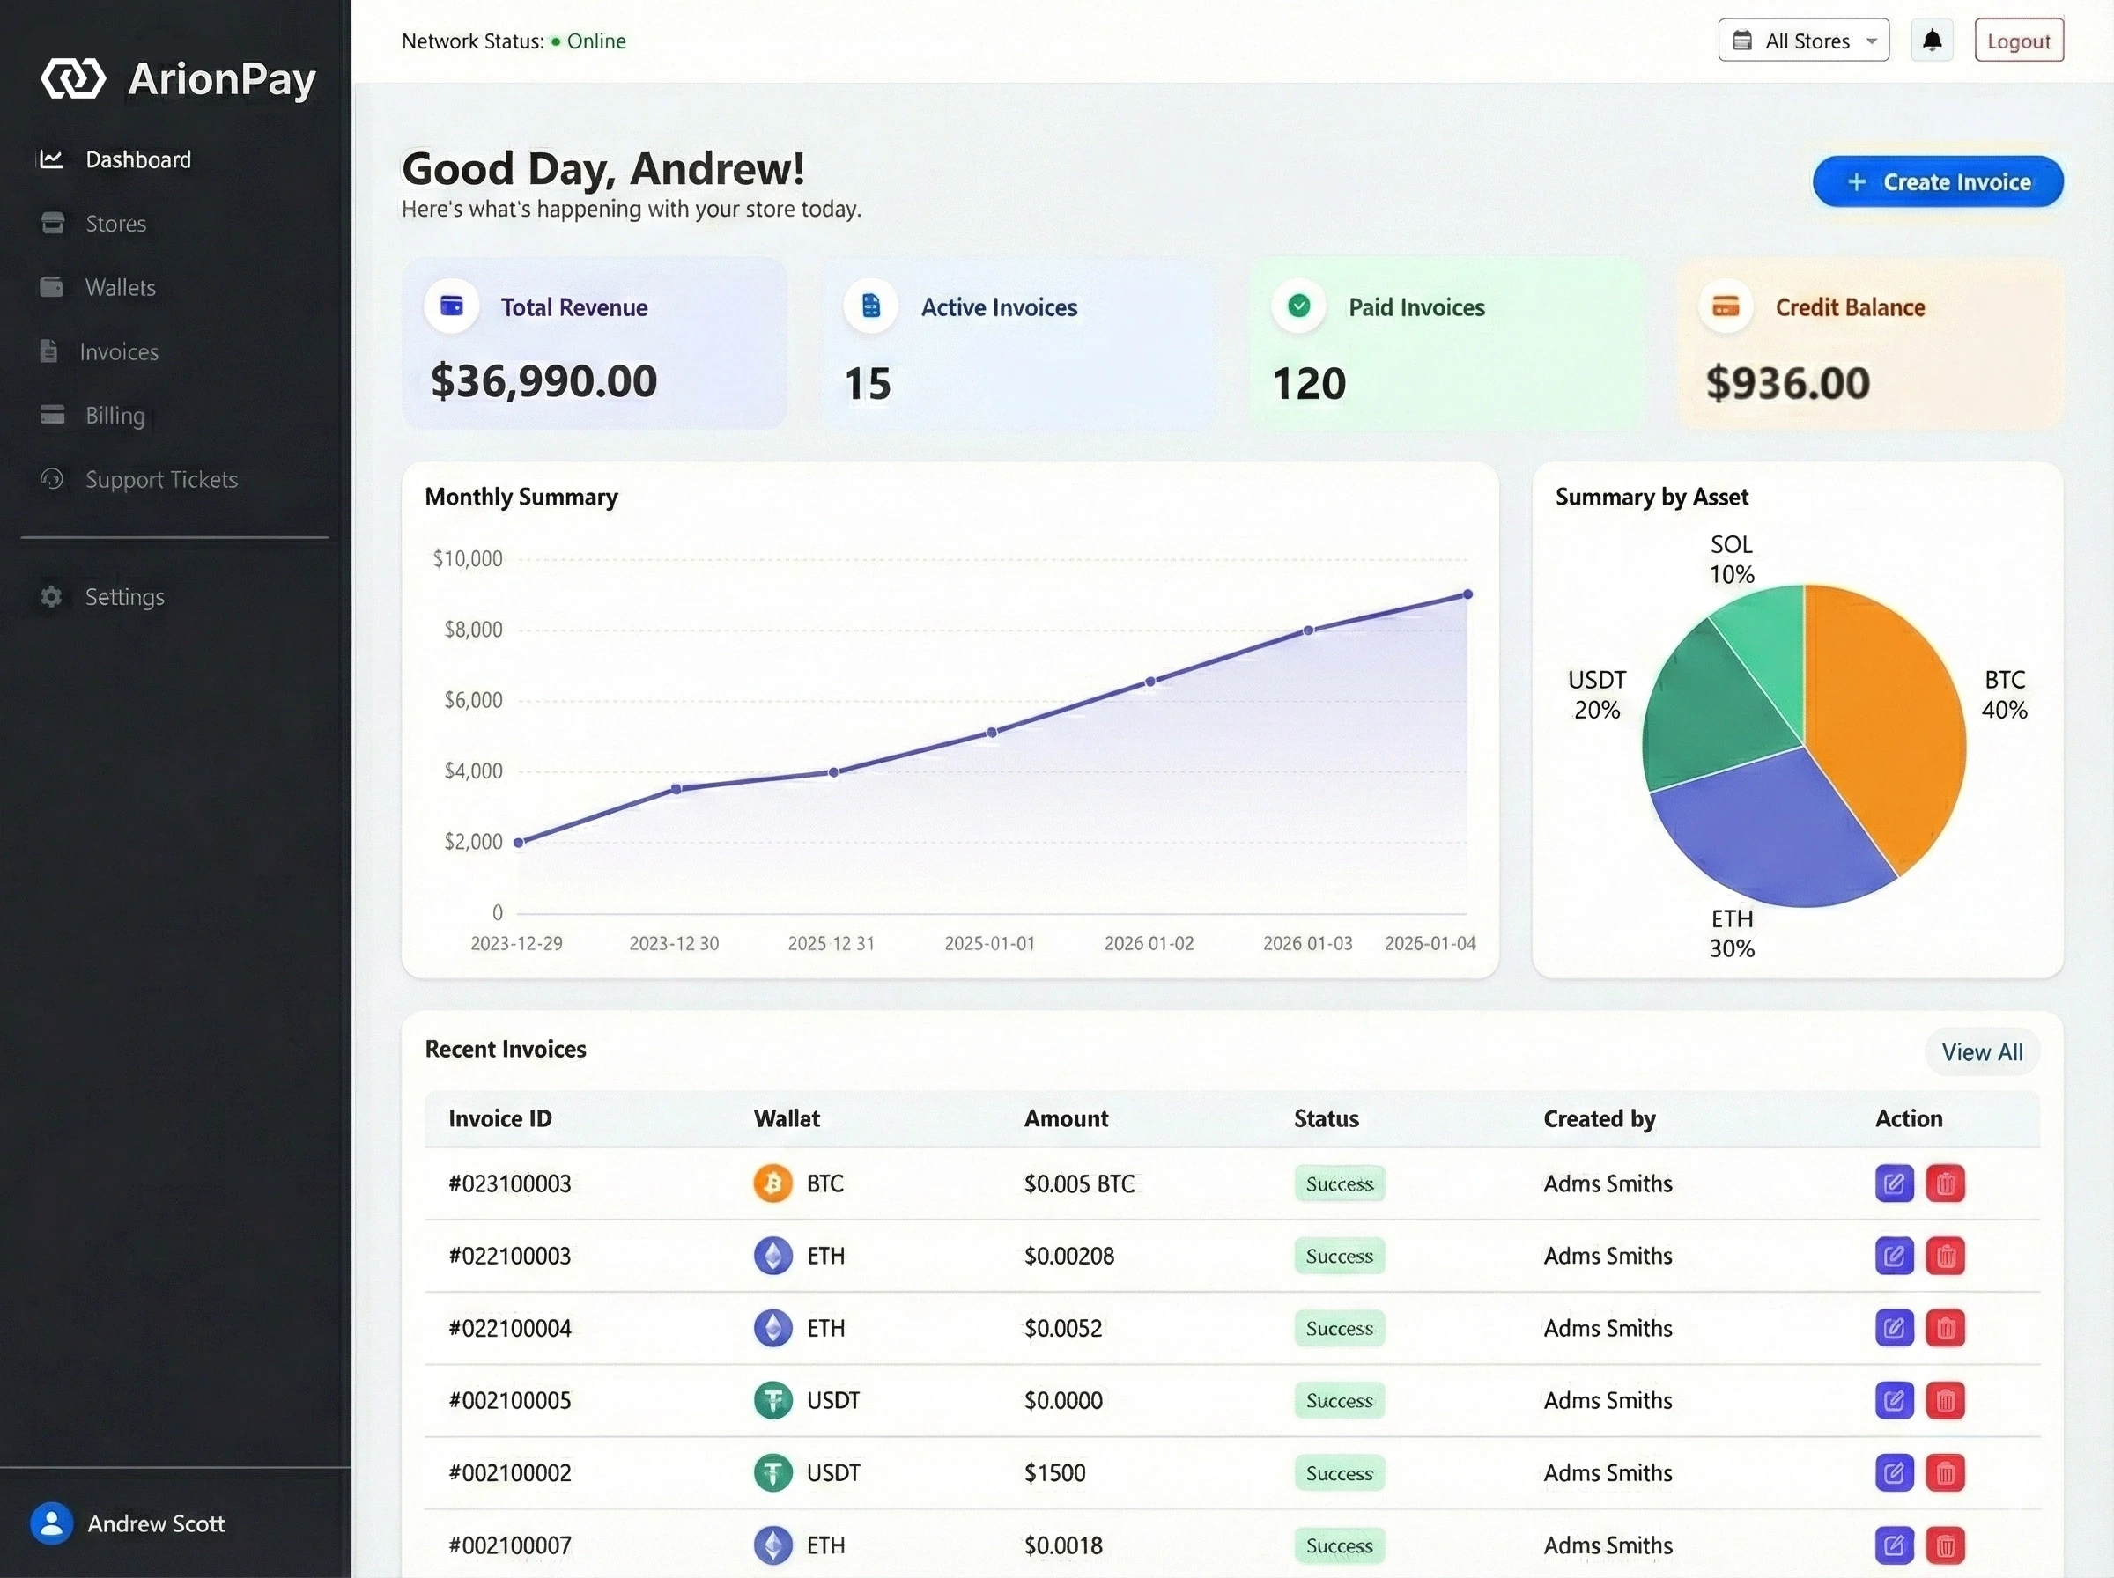Navigate to the Dashboard menu item

[x=137, y=159]
